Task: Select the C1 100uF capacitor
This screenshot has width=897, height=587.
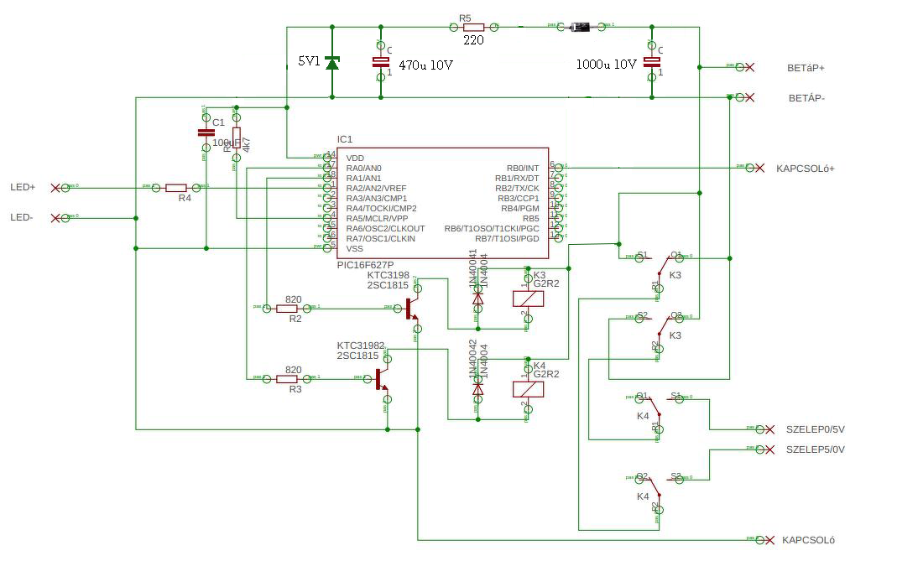Action: (x=206, y=132)
